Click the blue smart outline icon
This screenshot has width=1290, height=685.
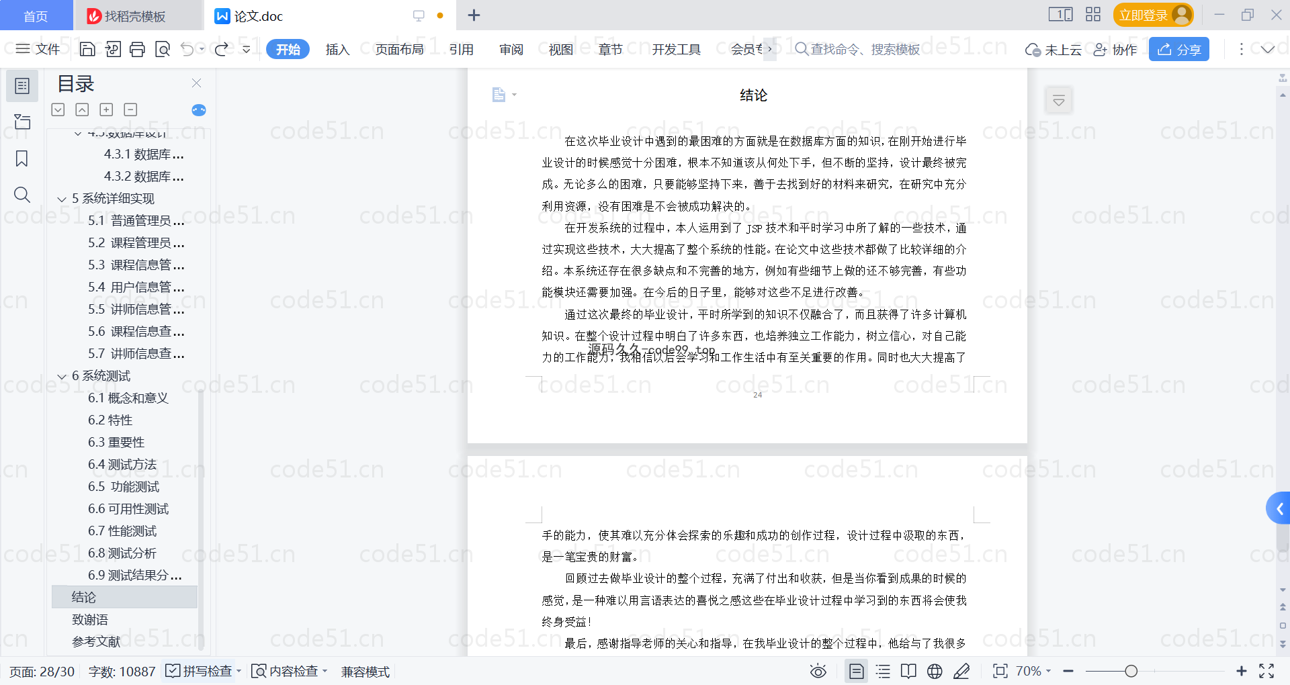(199, 110)
